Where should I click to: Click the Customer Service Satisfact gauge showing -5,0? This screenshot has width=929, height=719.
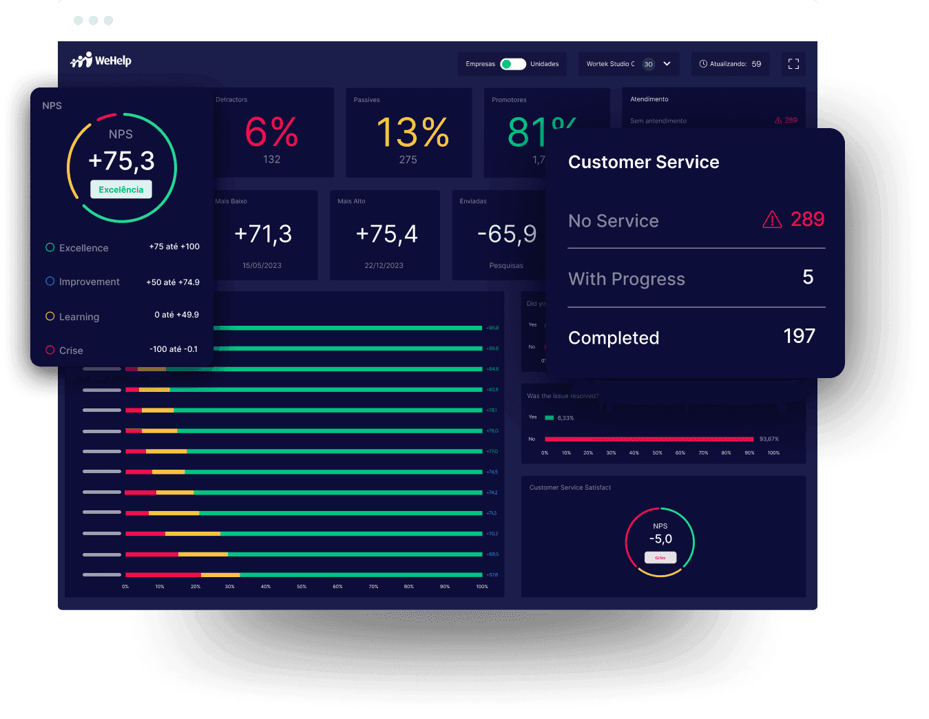coord(660,541)
